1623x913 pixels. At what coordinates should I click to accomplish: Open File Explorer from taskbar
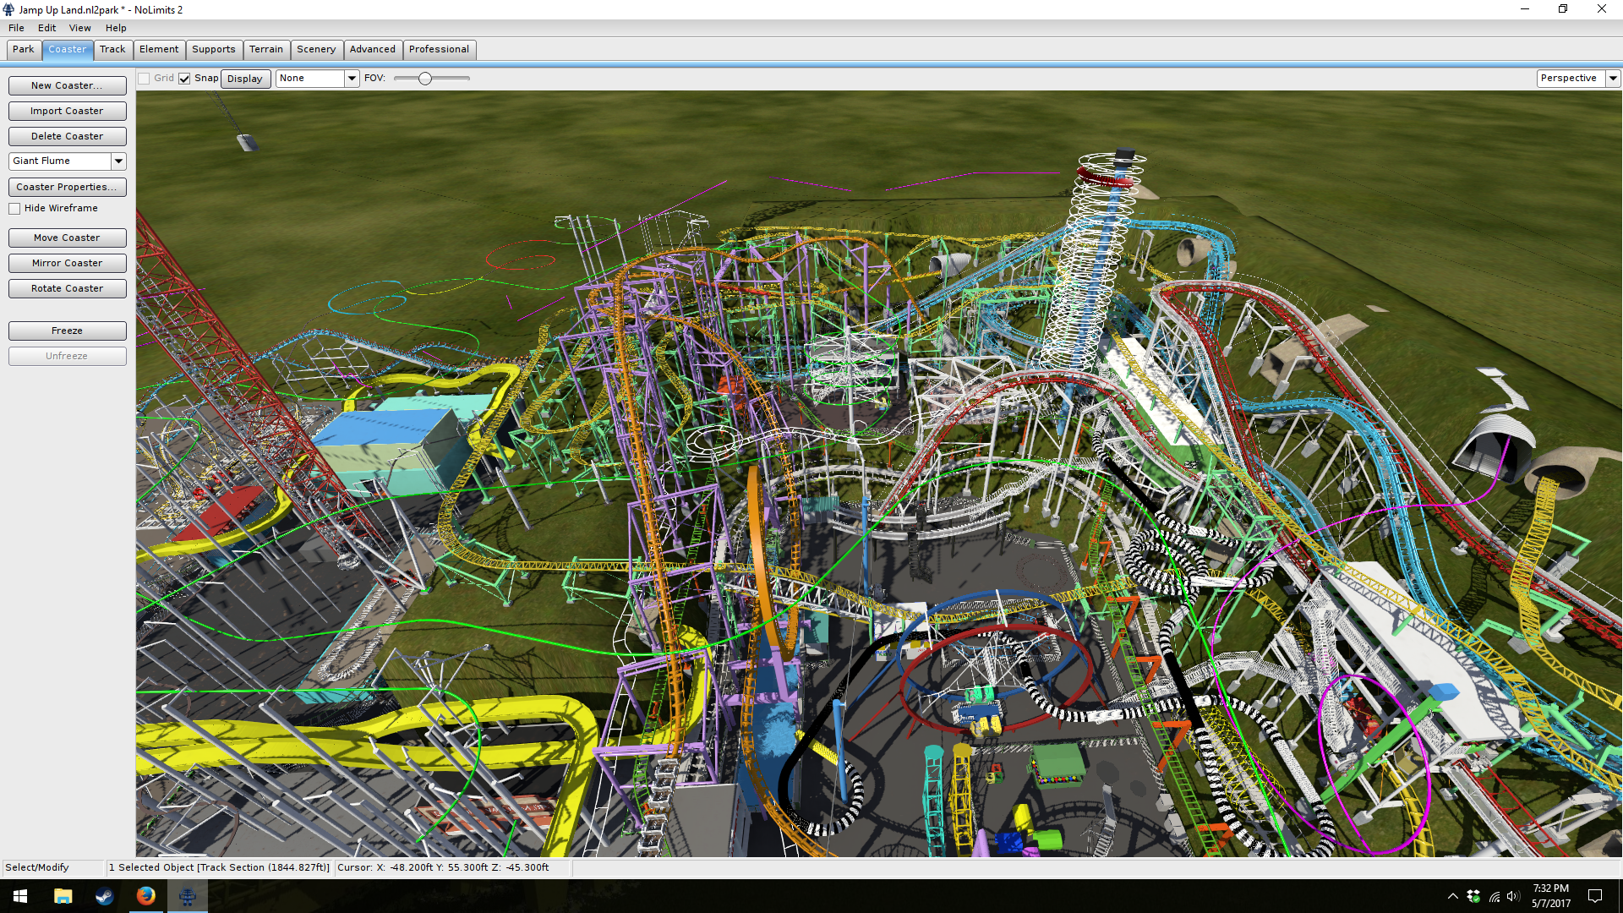(x=63, y=896)
